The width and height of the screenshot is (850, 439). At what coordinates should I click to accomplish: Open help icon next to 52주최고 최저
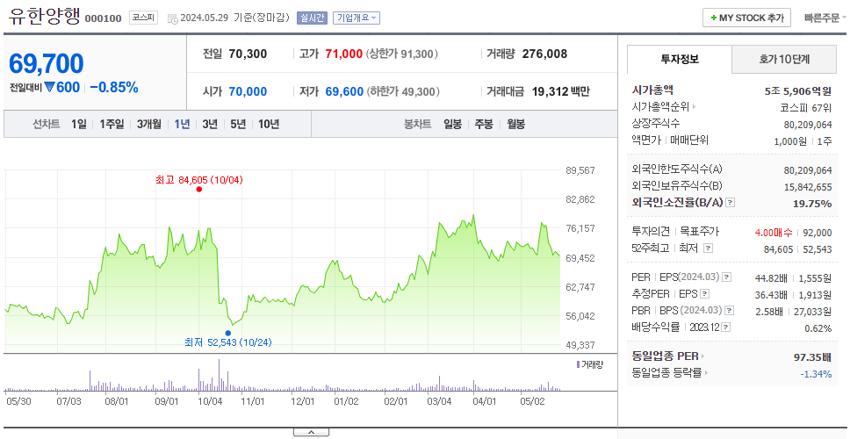708,248
